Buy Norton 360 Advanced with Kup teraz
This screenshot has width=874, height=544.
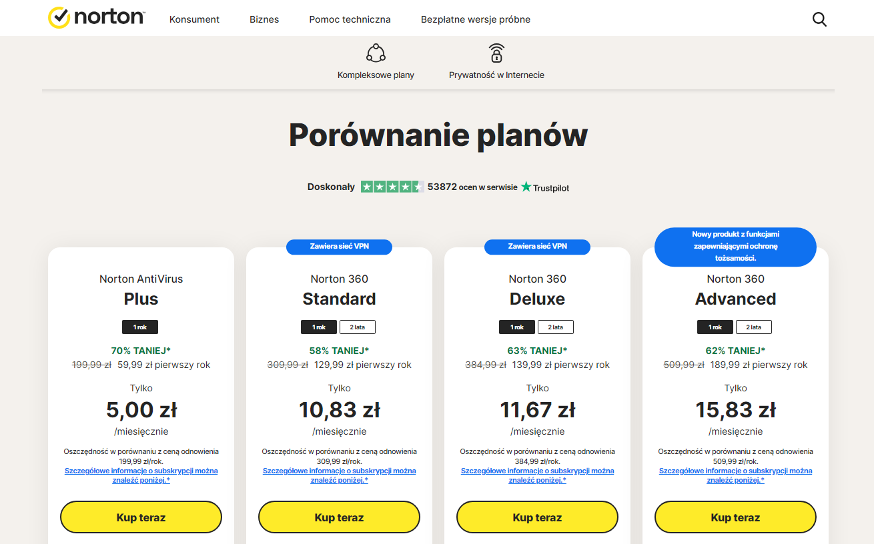(x=735, y=517)
